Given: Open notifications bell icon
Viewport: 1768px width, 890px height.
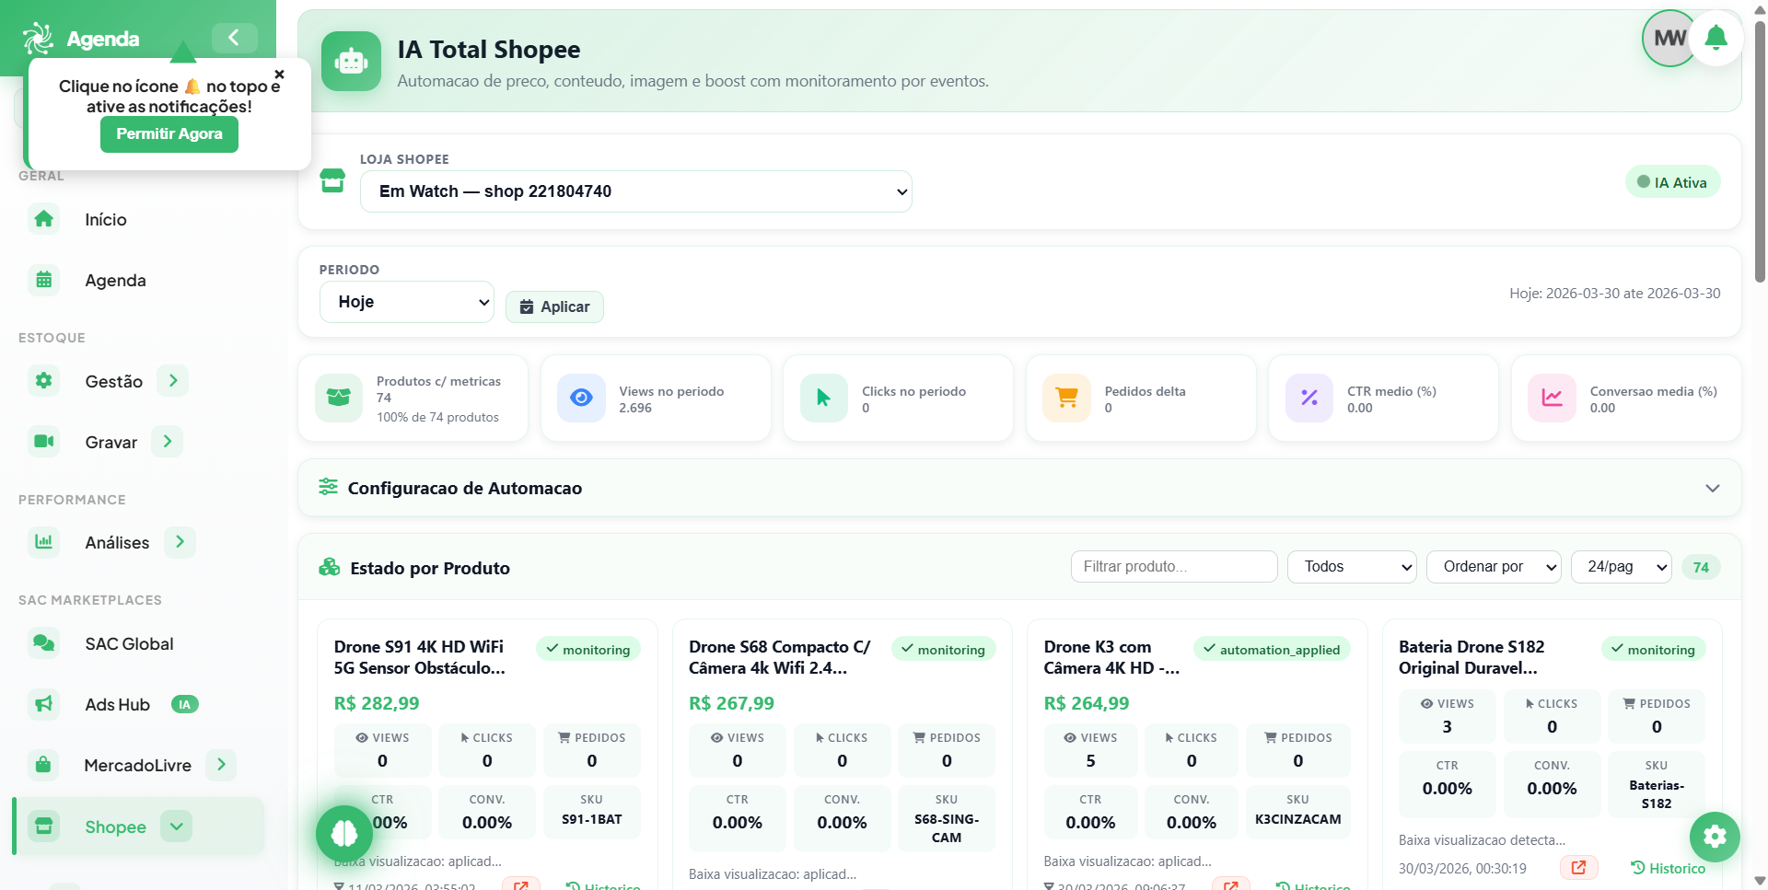Looking at the screenshot, I should (x=1716, y=38).
